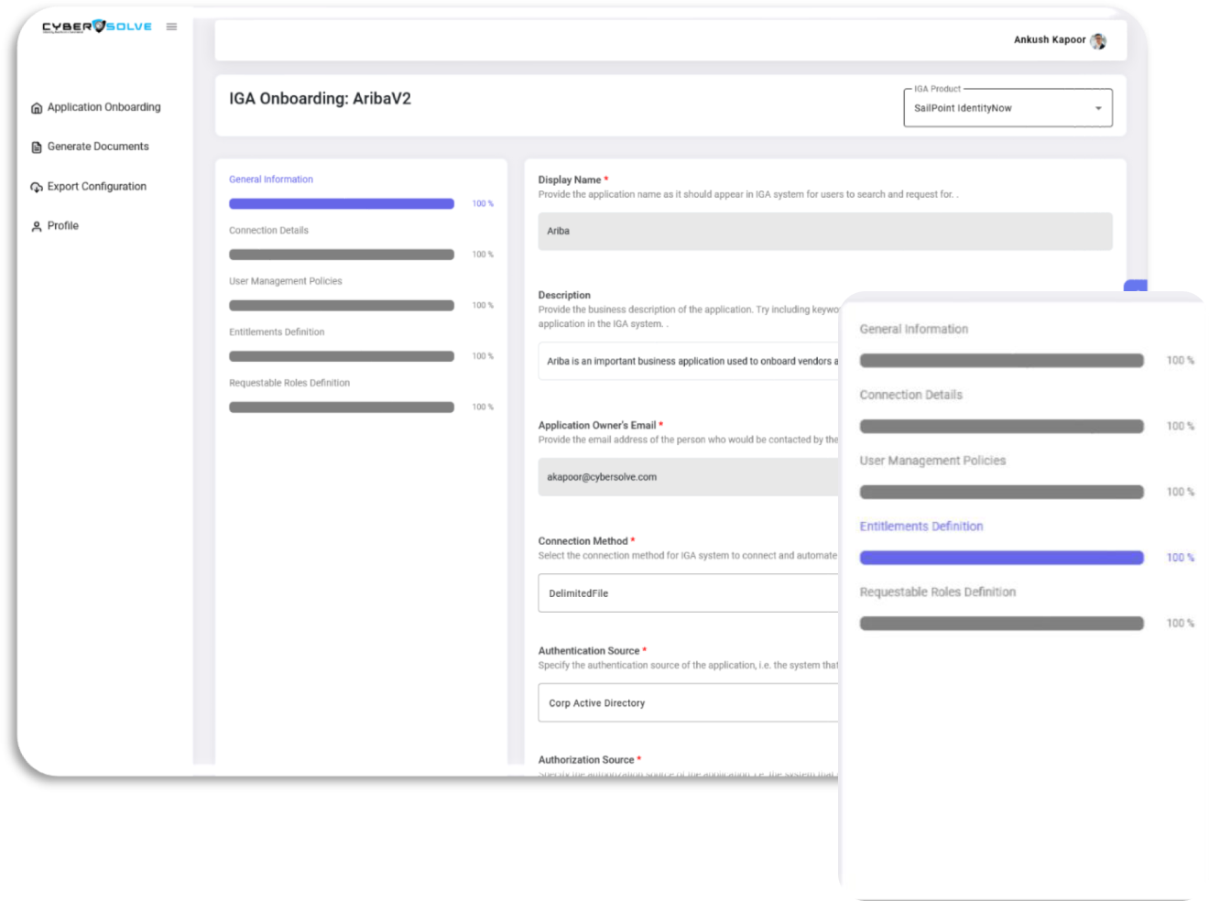The image size is (1209, 901).
Task: Open Ankush Kapoor's avatar picture
Action: [x=1098, y=40]
